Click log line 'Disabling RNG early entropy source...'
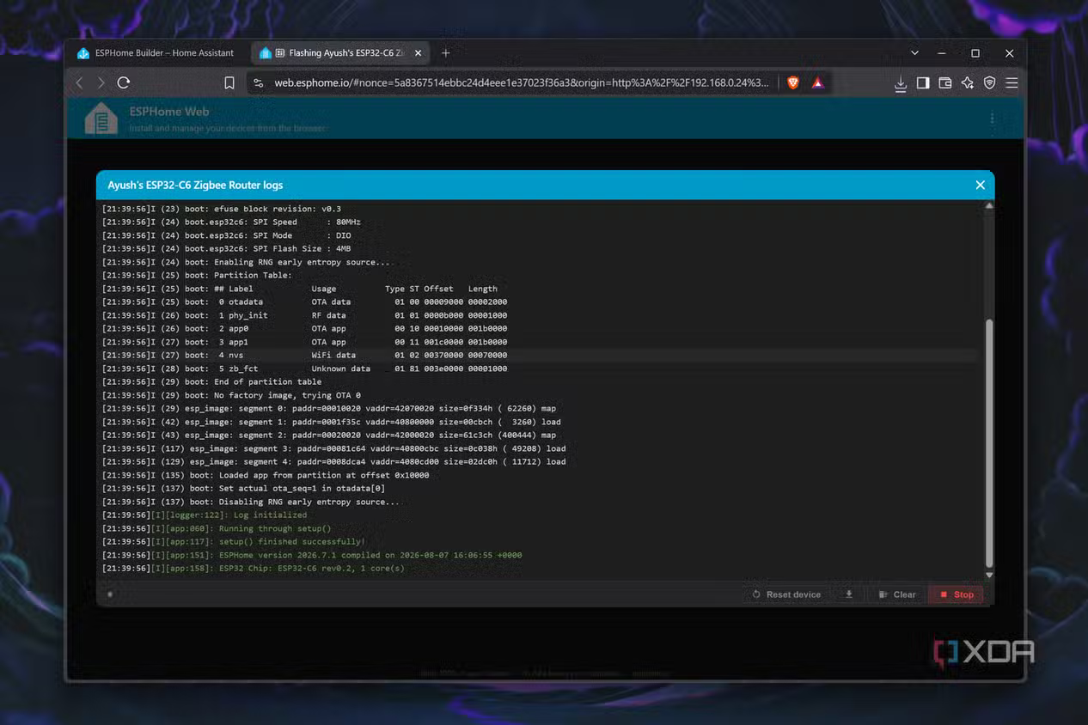Screen dimensions: 1088x725 pyautogui.click(x=250, y=502)
